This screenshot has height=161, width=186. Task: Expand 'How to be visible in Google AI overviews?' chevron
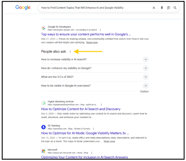tap(146, 86)
